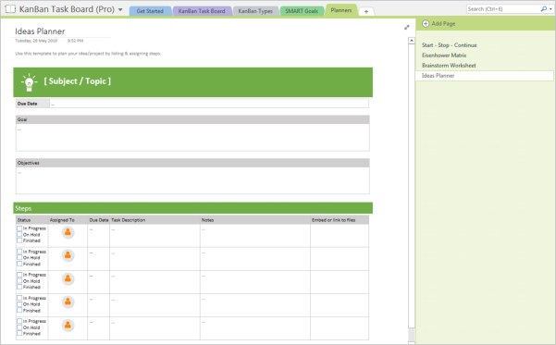Click the lightbulb icon in green header
The image size is (556, 345).
click(x=29, y=82)
